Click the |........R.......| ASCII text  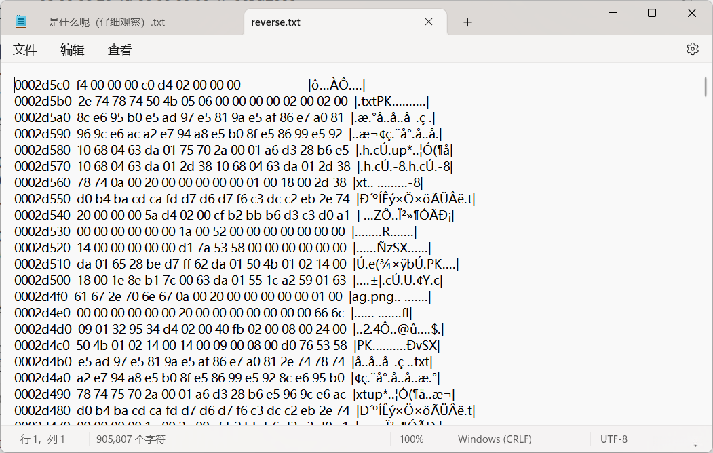coord(384,232)
